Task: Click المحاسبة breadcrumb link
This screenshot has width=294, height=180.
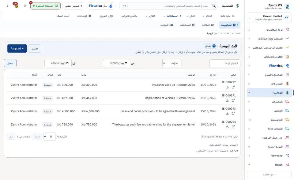Action: [x=236, y=33]
